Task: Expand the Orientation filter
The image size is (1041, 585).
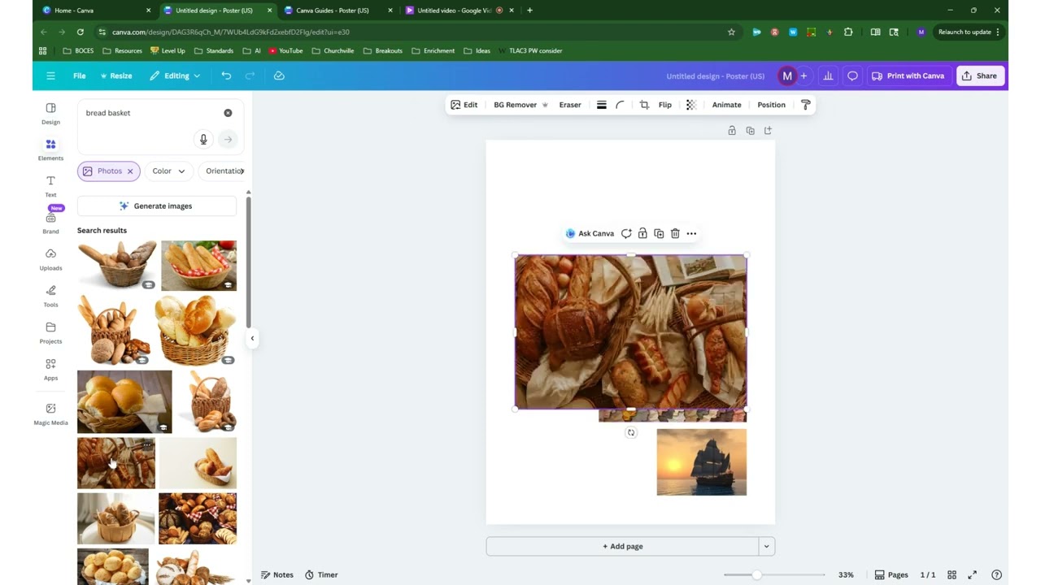Action: [224, 171]
